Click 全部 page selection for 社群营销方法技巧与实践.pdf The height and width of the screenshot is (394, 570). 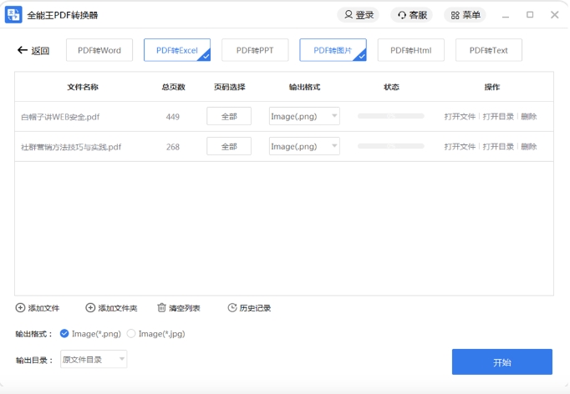click(229, 146)
